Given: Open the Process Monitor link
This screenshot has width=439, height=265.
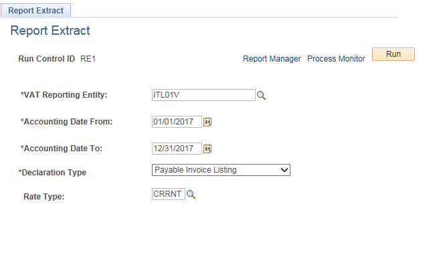Looking at the screenshot, I should (336, 59).
